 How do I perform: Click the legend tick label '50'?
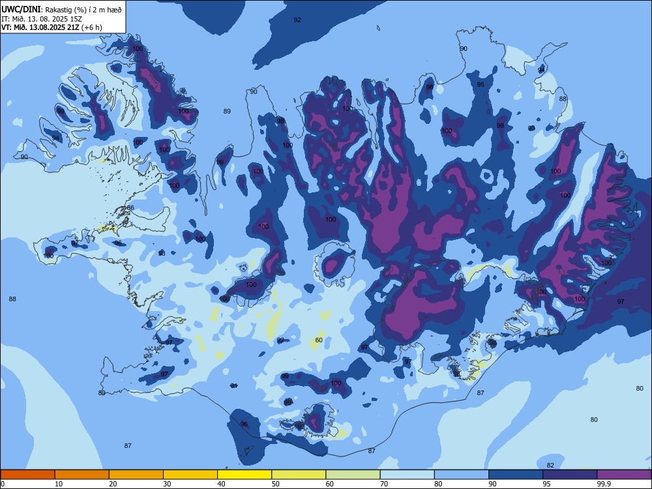tap(276, 484)
